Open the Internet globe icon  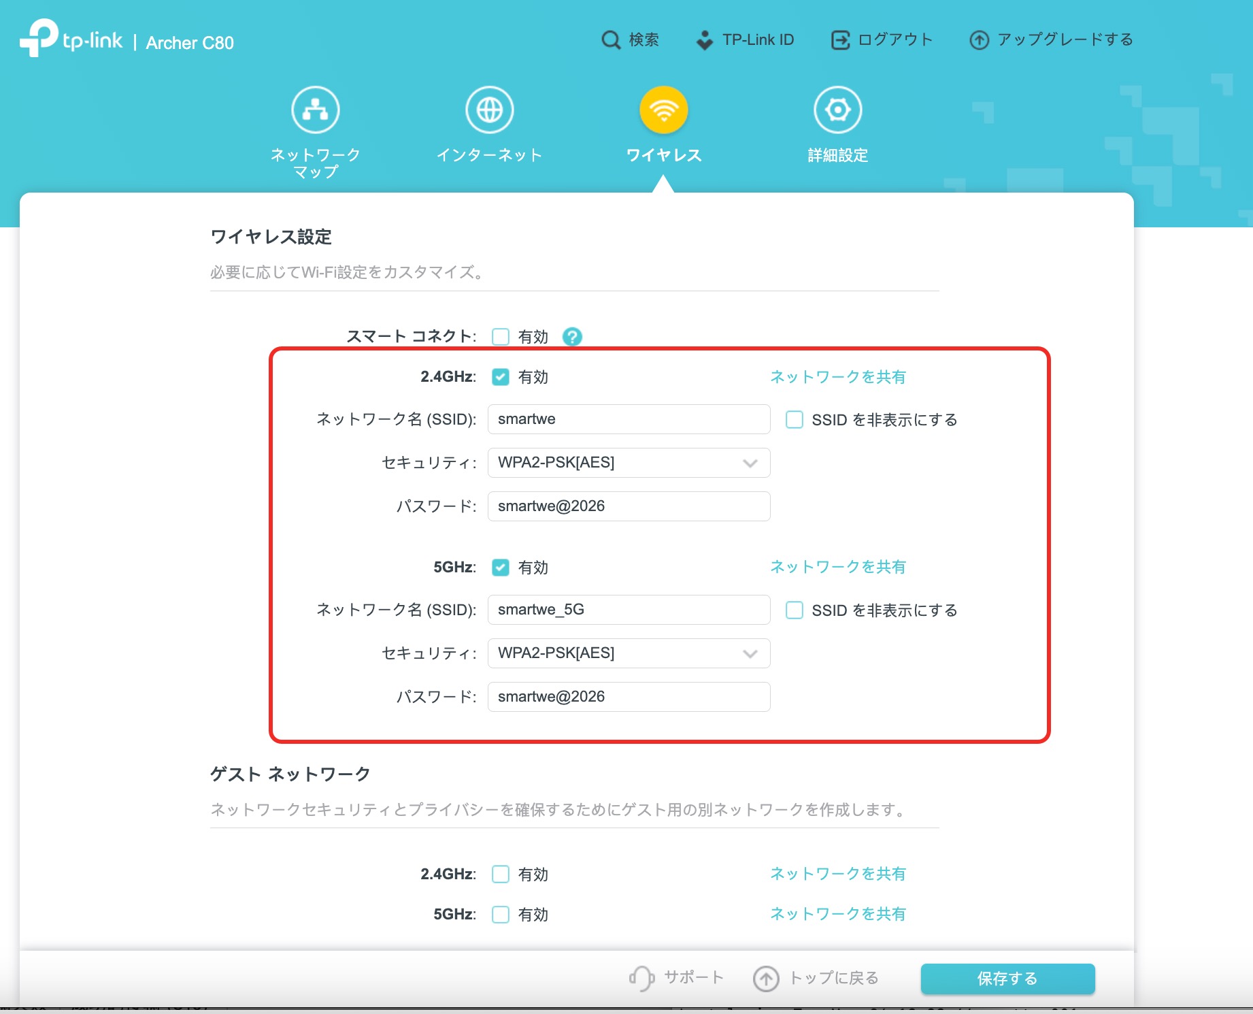coord(490,110)
